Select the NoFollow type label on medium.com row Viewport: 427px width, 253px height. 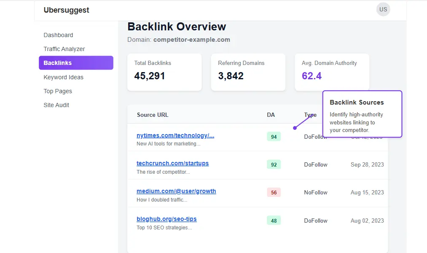(315, 192)
